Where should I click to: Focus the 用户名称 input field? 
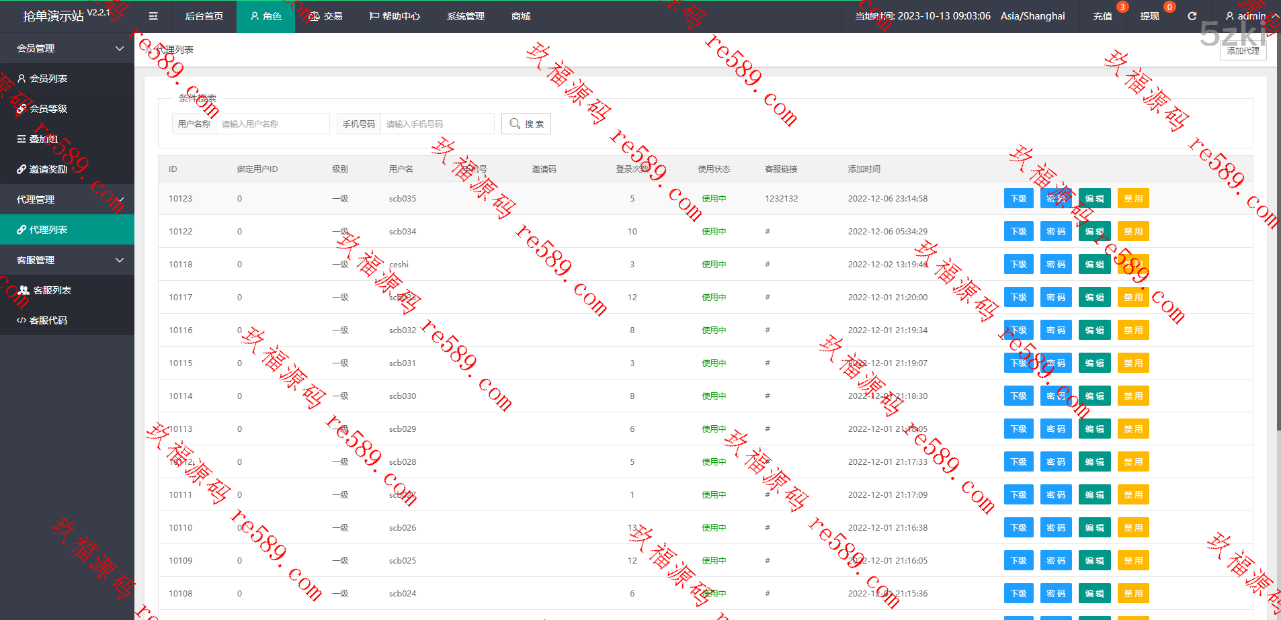point(272,124)
